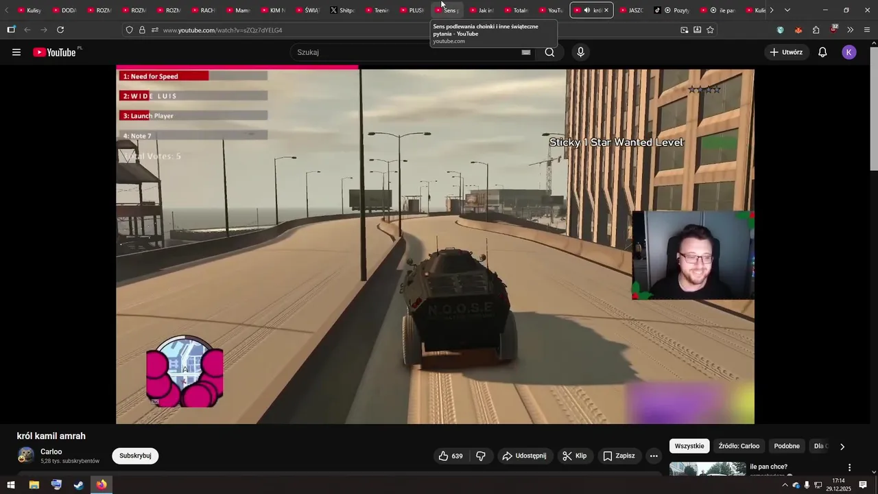878x494 pixels.
Task: Dislike the video
Action: [x=481, y=456]
